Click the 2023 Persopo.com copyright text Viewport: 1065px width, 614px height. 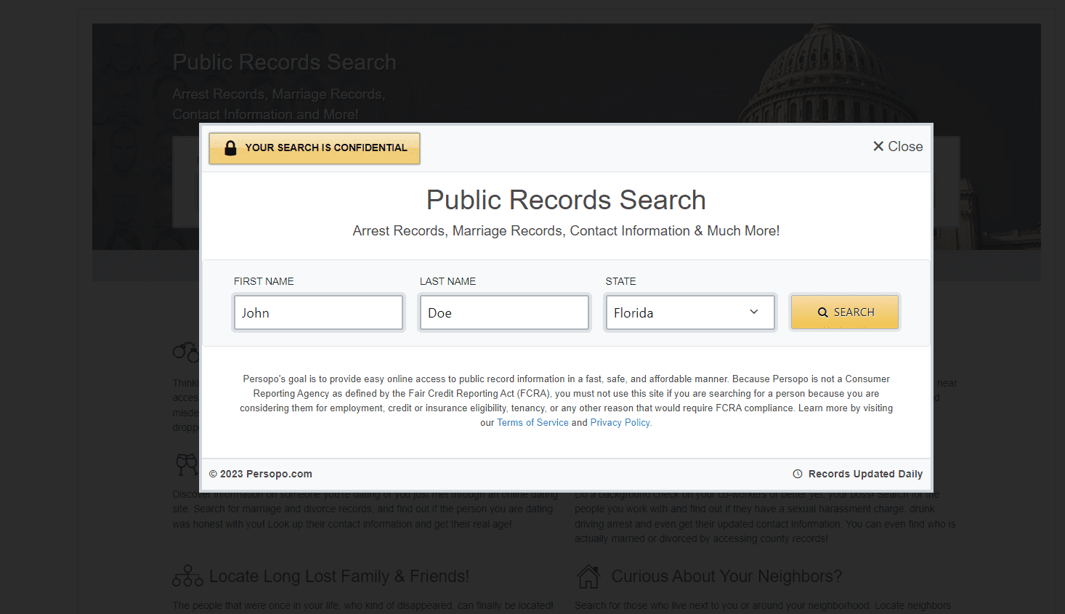[261, 474]
